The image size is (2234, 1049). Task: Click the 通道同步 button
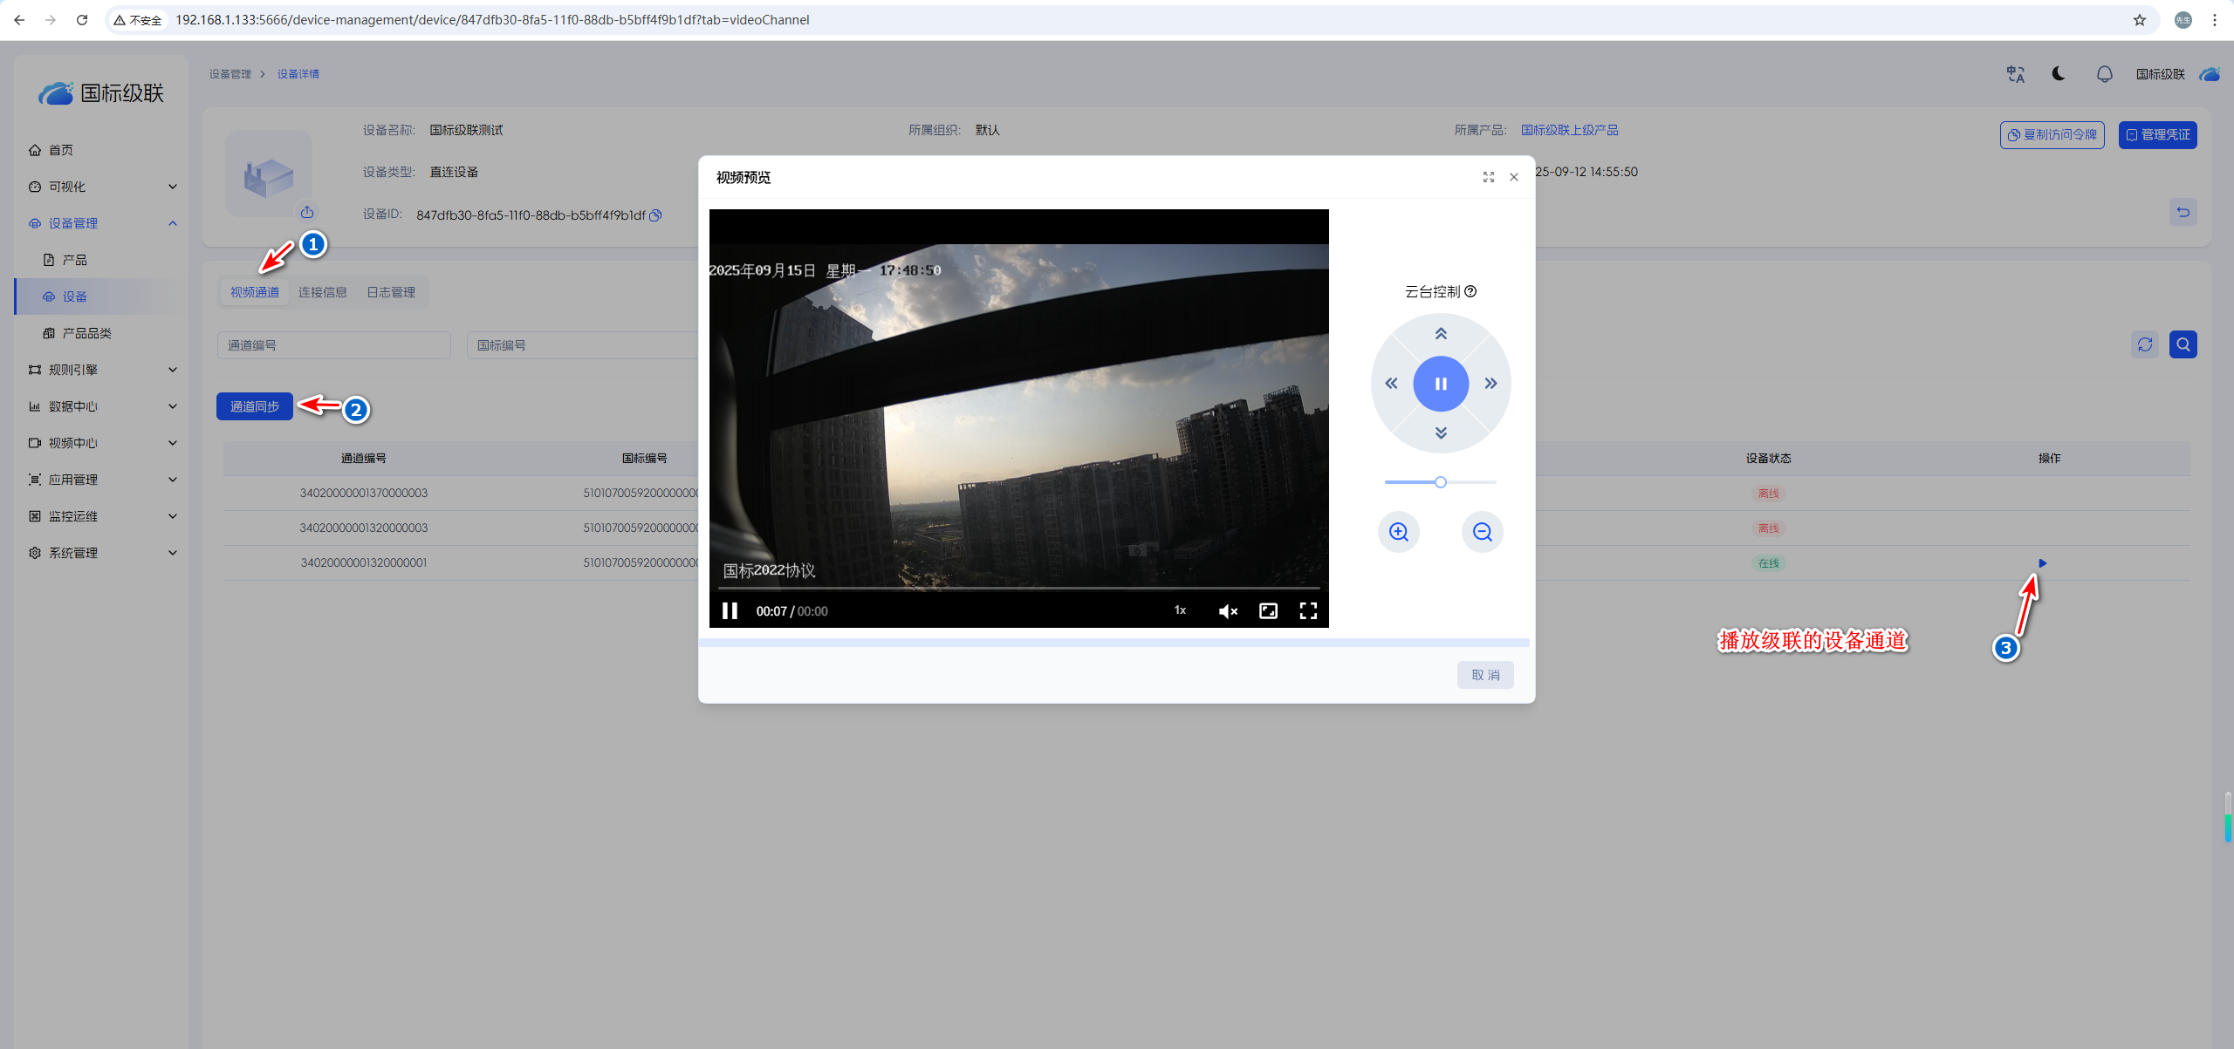click(x=254, y=406)
